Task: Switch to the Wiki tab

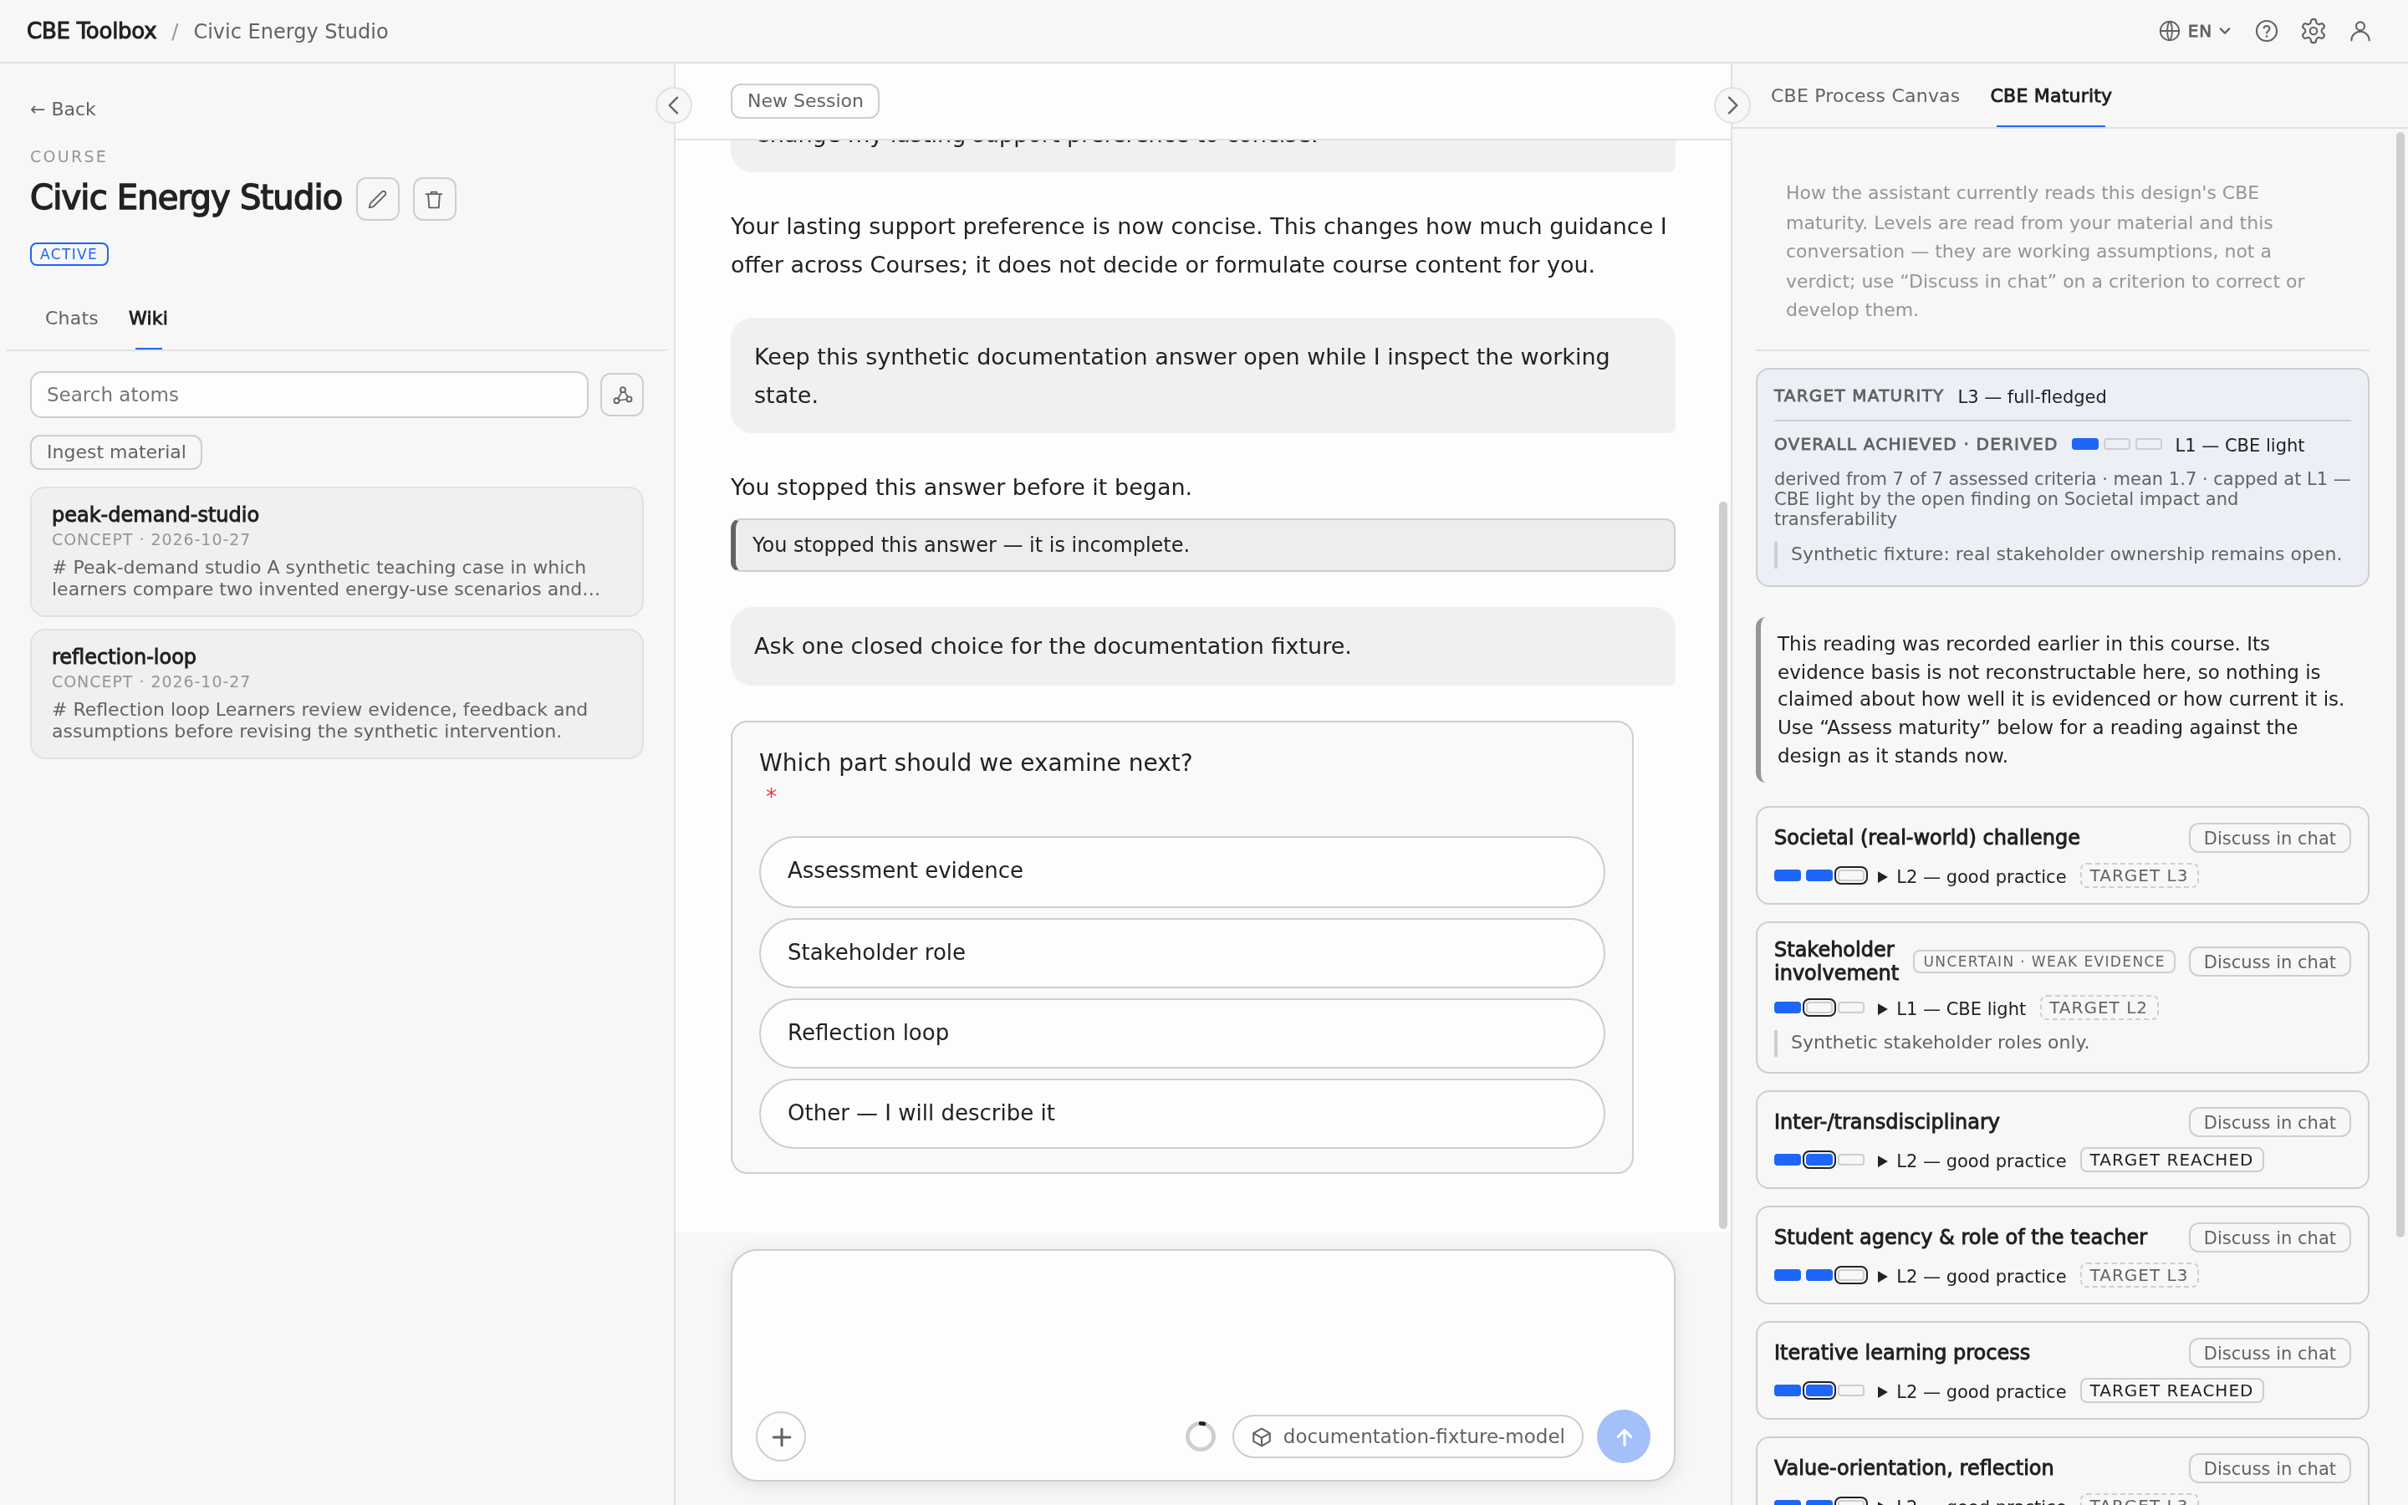Action: 147,319
